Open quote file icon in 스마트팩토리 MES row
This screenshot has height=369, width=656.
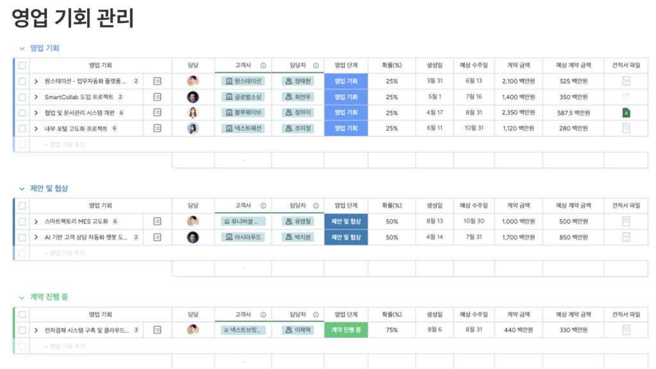pyautogui.click(x=627, y=221)
